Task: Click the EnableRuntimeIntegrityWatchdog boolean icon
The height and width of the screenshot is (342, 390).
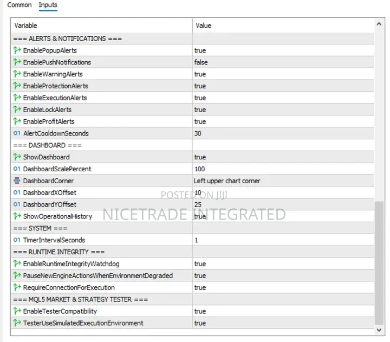Action: pyautogui.click(x=17, y=263)
